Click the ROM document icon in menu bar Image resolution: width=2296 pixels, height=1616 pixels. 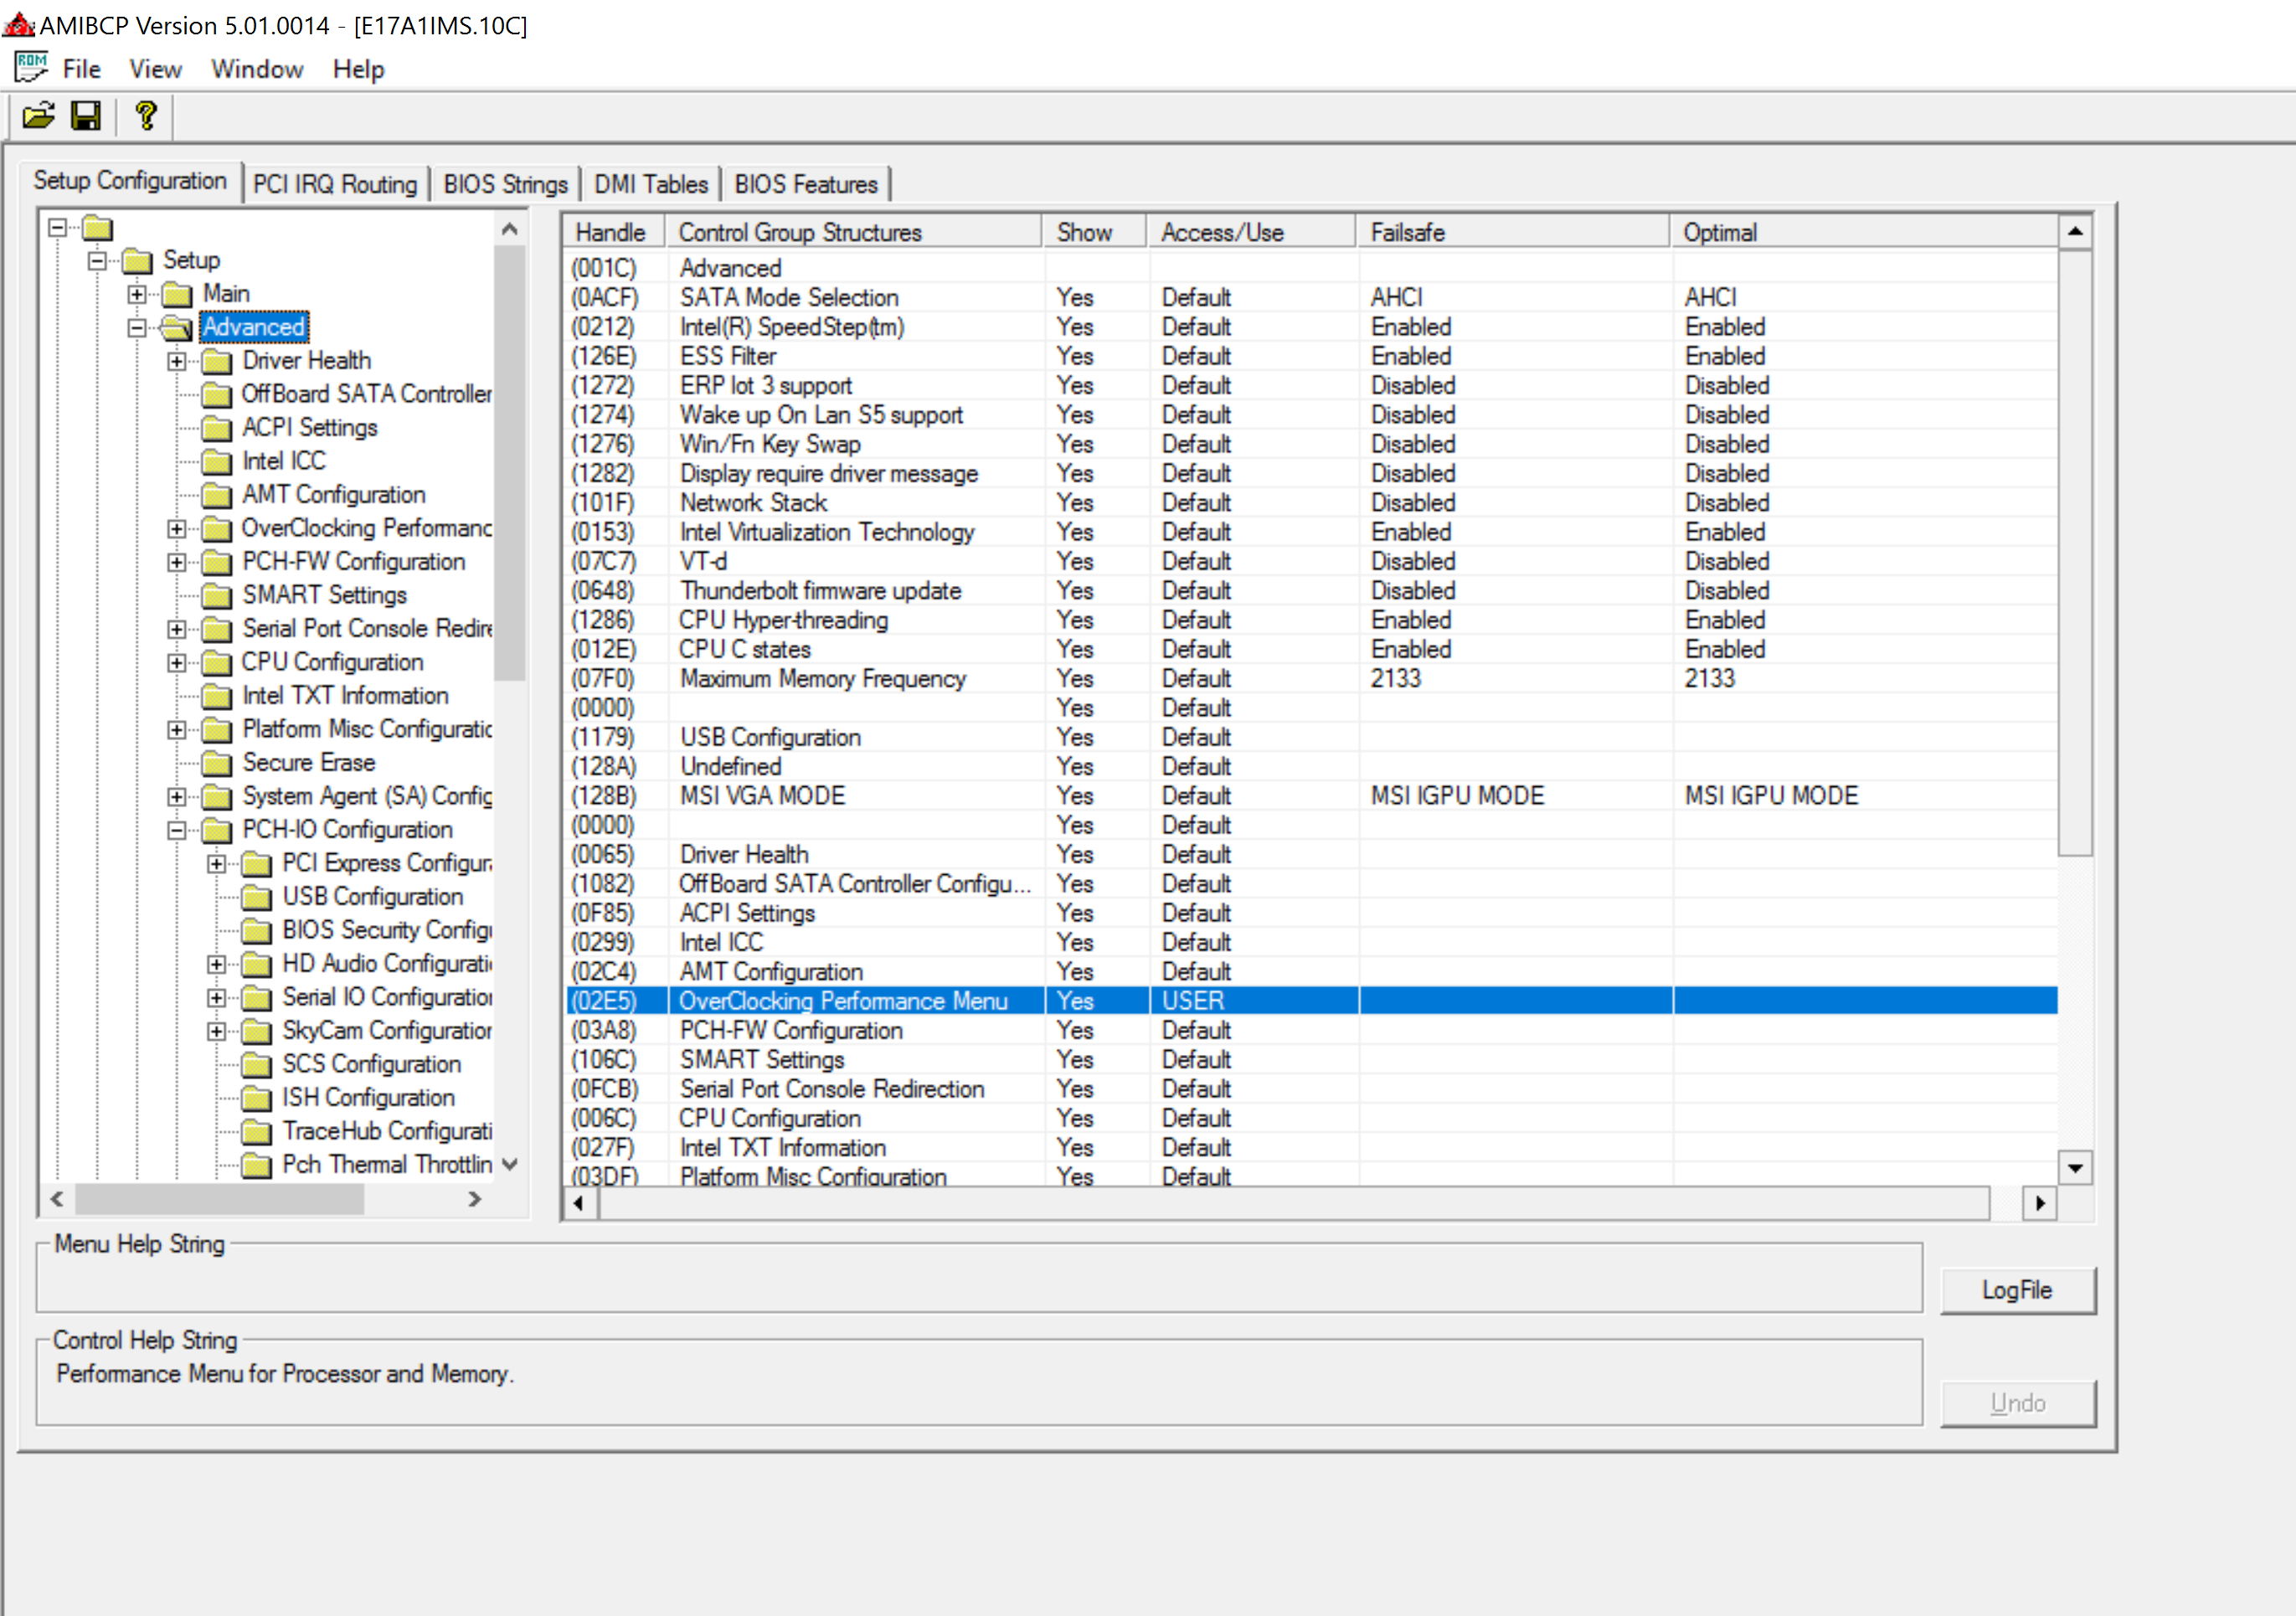pyautogui.click(x=30, y=68)
